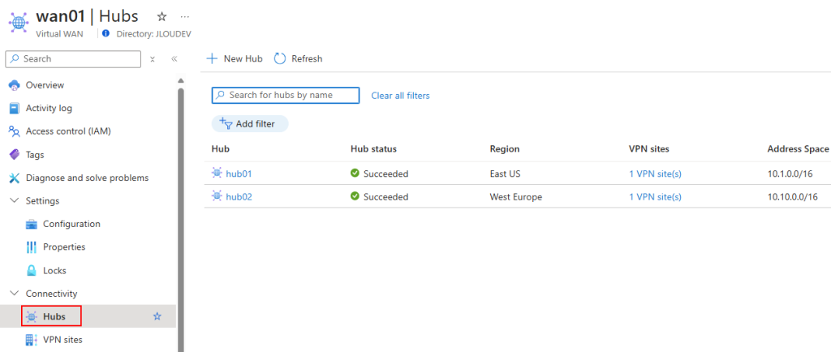Click the sidebar vertical scrollbar
This screenshot has width=831, height=352.
point(180,220)
